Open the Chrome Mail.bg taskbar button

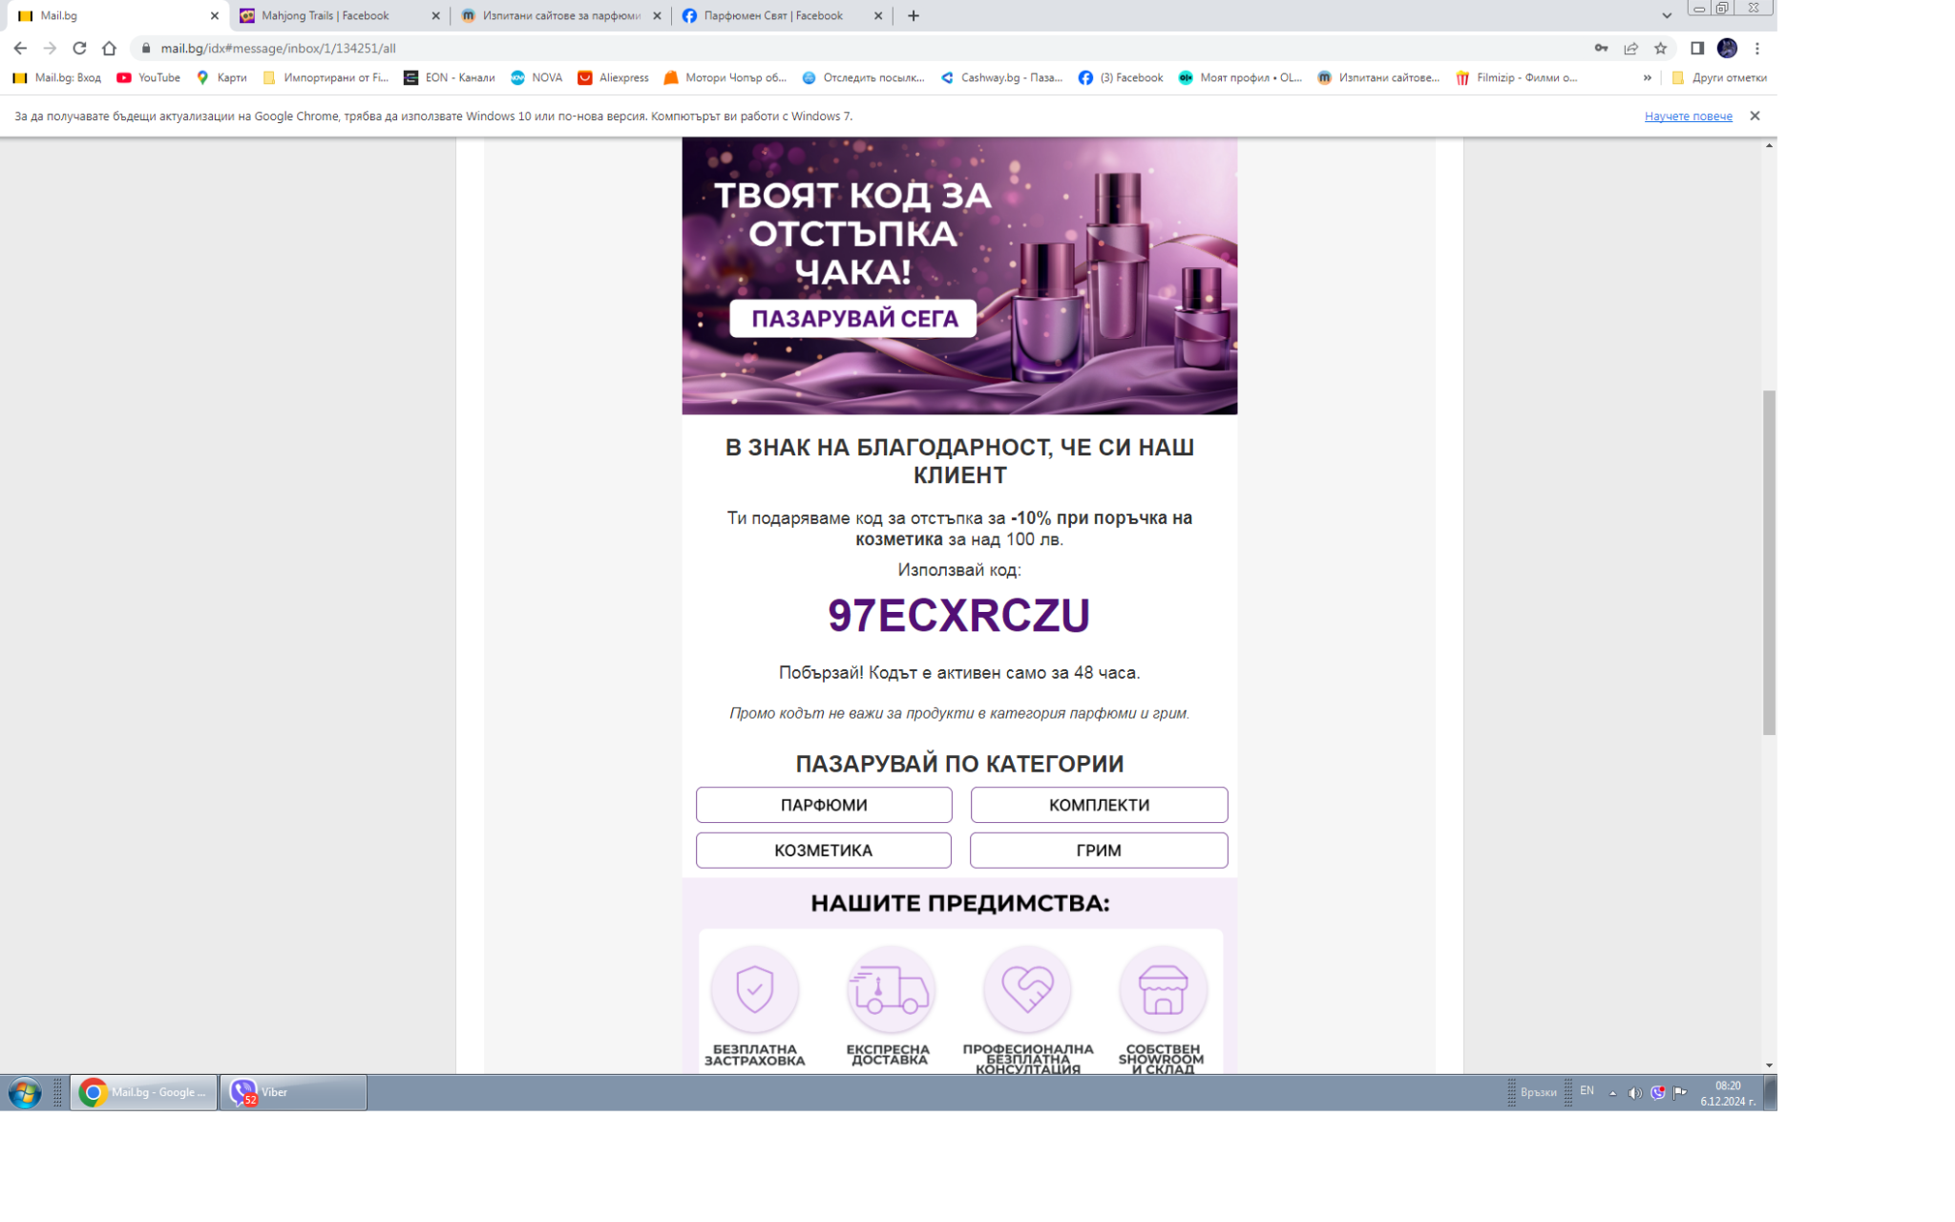click(144, 1093)
